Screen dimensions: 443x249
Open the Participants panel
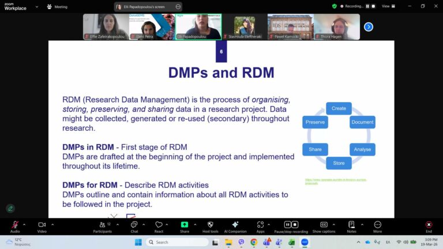pyautogui.click(x=102, y=225)
